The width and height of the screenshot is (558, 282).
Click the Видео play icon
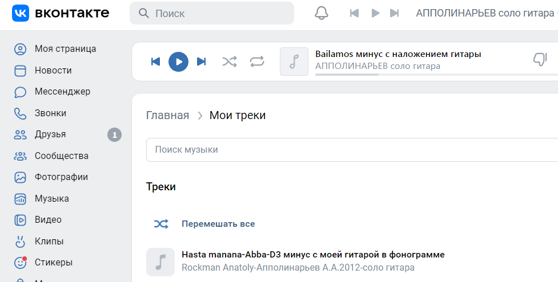(21, 220)
